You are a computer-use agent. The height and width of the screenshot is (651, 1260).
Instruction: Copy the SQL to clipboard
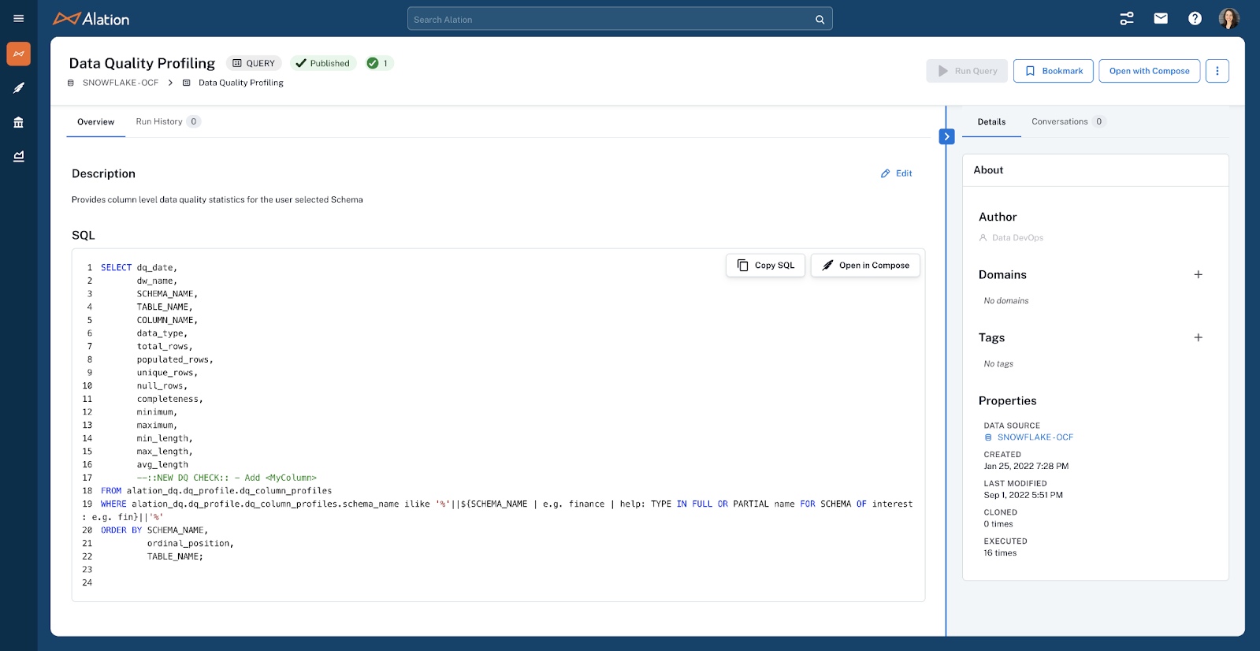point(765,266)
